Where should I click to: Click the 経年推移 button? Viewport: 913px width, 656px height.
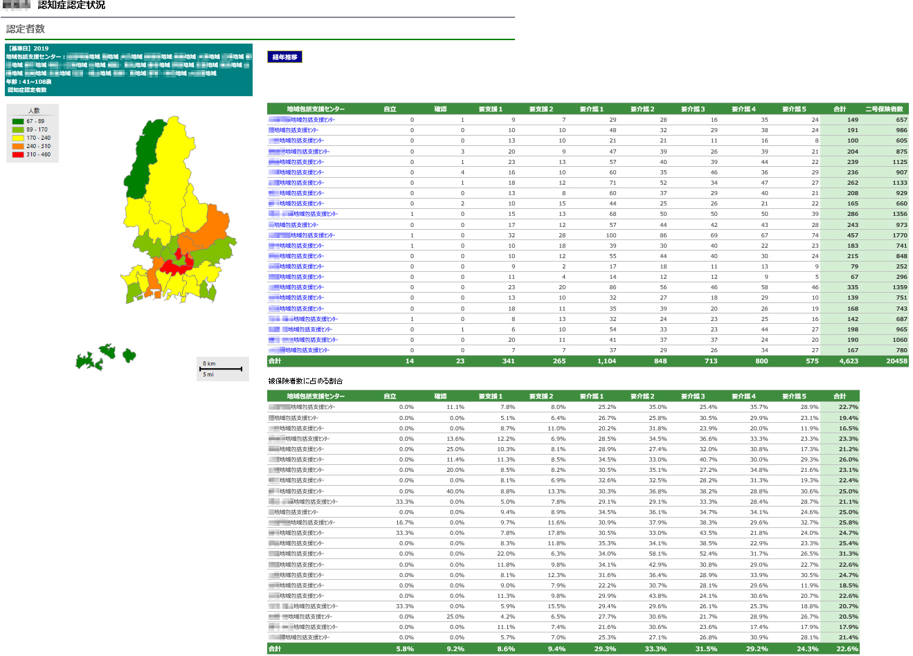click(x=284, y=57)
